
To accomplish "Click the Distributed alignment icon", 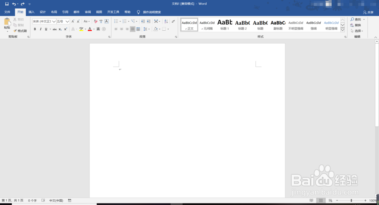I will 138,29.
